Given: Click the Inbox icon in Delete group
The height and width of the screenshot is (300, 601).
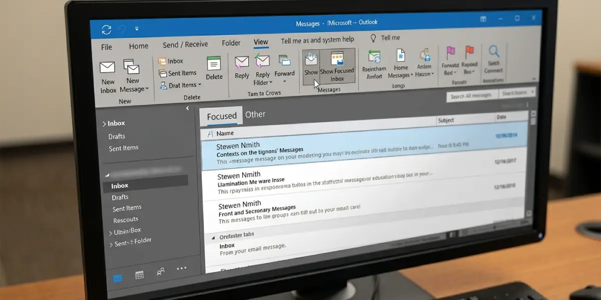Looking at the screenshot, I should 162,61.
